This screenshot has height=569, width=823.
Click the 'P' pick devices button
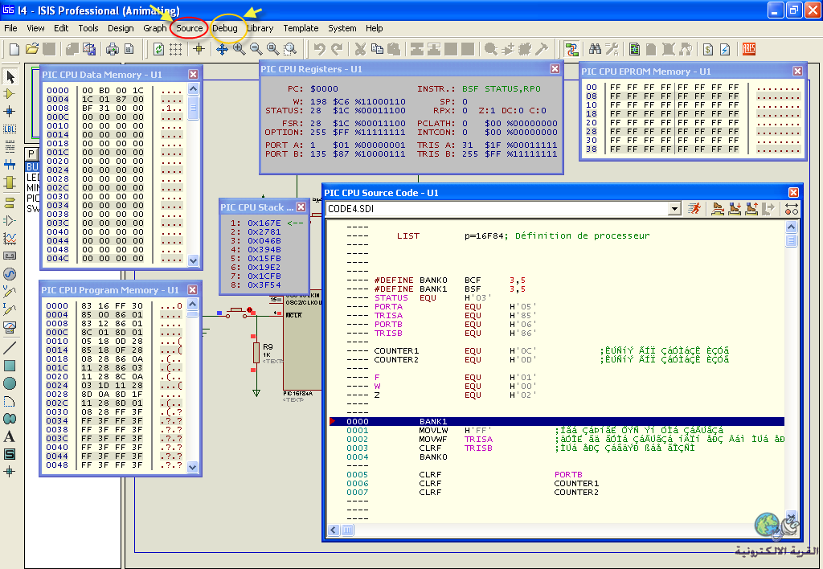coord(31,154)
